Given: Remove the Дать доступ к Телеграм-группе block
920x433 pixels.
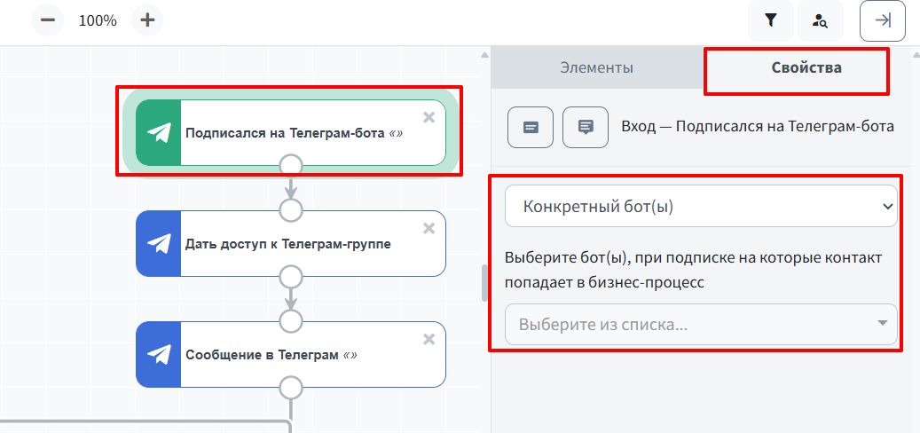Looking at the screenshot, I should 429,228.
